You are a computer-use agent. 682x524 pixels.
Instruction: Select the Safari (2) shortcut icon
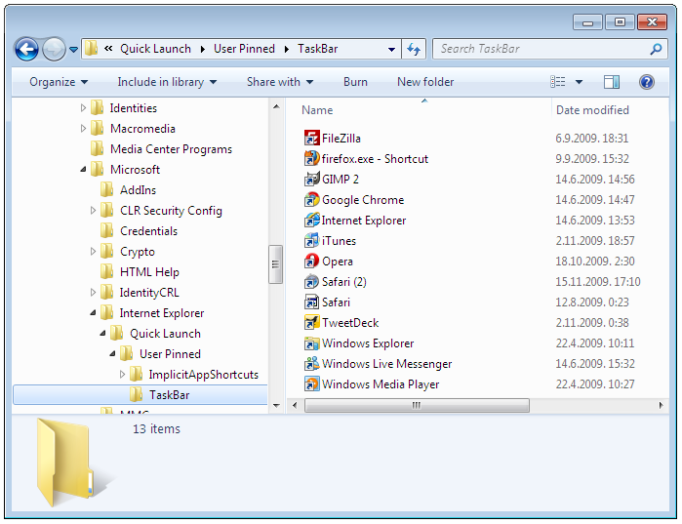point(311,281)
